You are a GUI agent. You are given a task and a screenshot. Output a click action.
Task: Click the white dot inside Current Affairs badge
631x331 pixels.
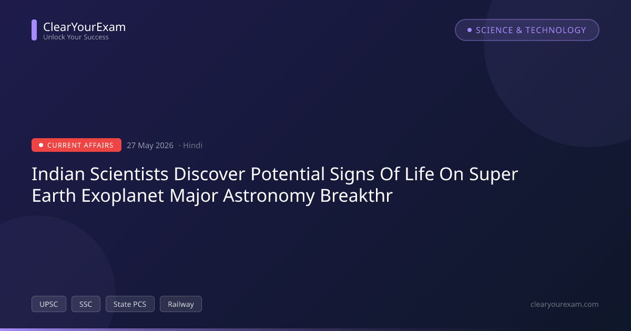click(x=41, y=145)
